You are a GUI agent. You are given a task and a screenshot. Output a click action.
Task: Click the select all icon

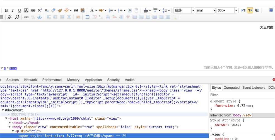coord(130,11)
